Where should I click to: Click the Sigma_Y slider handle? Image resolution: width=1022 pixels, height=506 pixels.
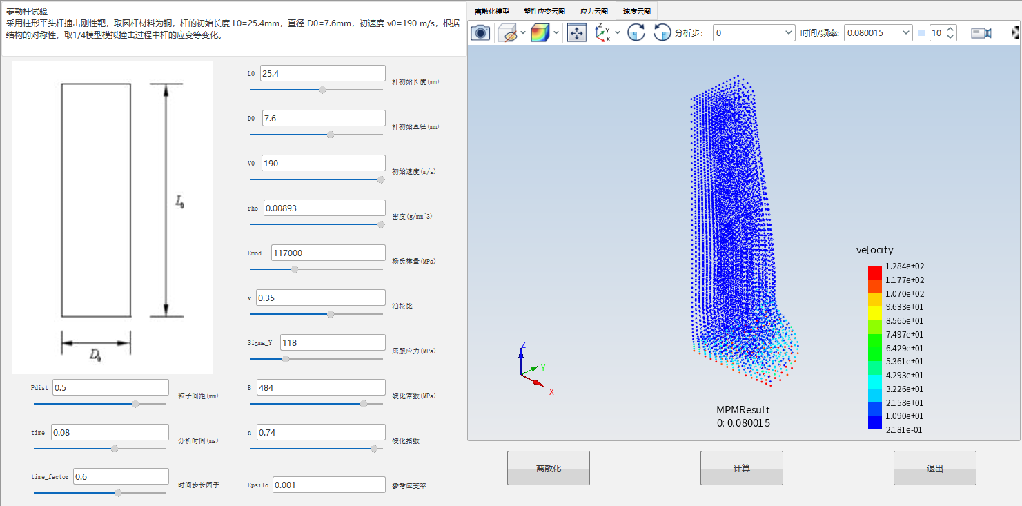(286, 358)
